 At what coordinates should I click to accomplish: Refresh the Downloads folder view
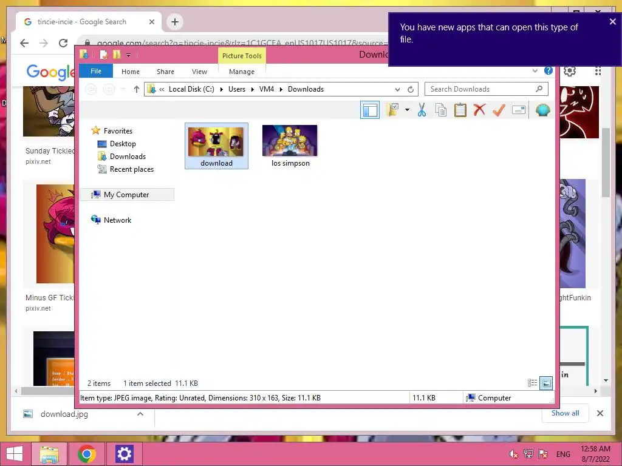411,89
